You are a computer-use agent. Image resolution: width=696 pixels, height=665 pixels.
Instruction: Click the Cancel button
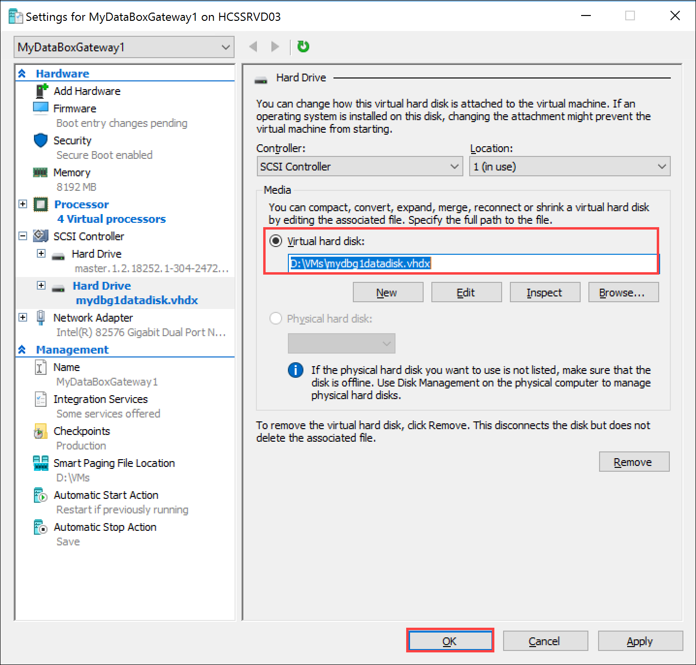click(545, 641)
